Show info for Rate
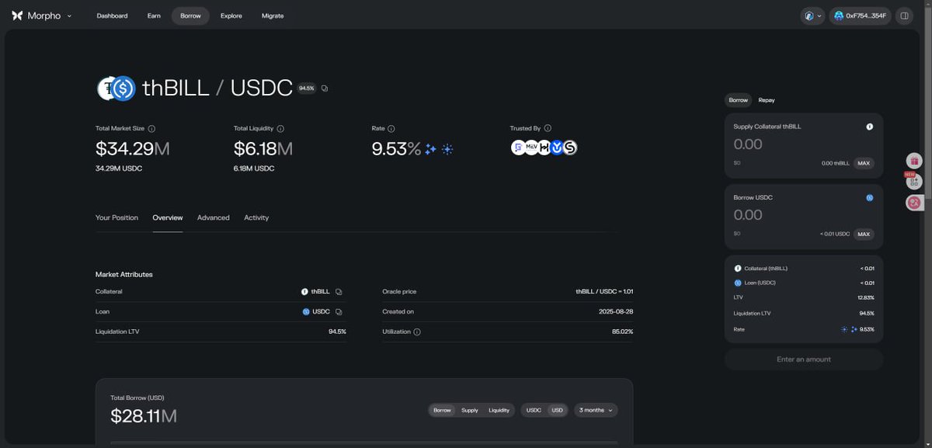 (x=391, y=128)
